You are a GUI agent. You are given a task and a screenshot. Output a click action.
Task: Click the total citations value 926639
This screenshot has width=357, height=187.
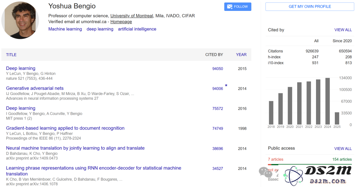312,51
